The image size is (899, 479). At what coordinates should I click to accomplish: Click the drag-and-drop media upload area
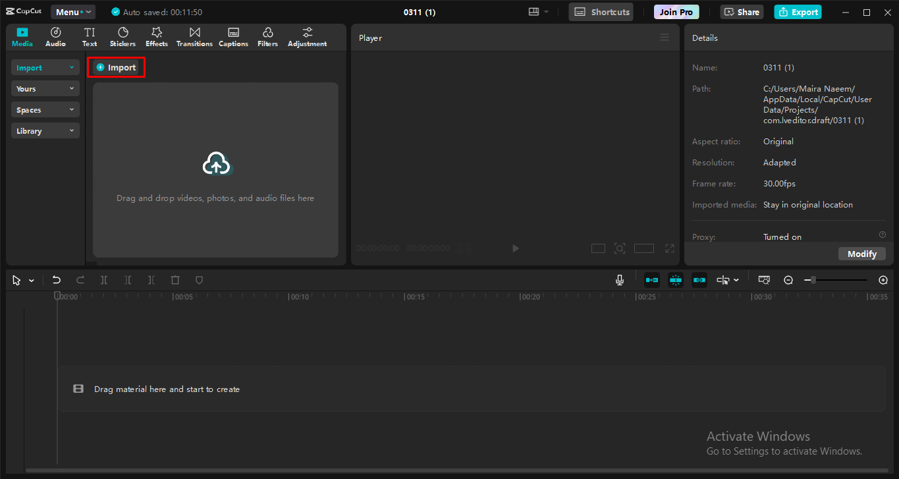(215, 170)
